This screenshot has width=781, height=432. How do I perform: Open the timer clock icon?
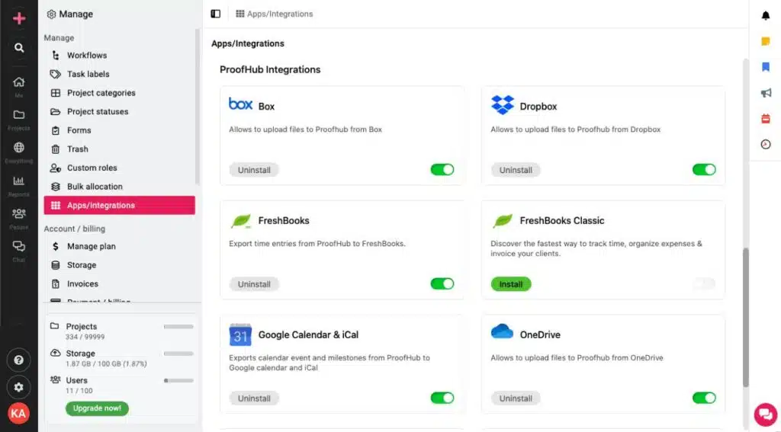(766, 144)
